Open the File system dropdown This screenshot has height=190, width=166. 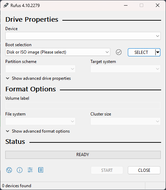click(x=40, y=121)
